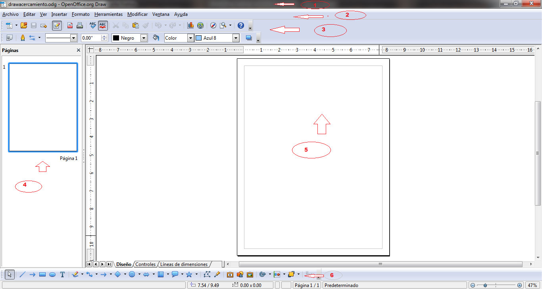
Task: Pick the Text tool
Action: point(62,274)
